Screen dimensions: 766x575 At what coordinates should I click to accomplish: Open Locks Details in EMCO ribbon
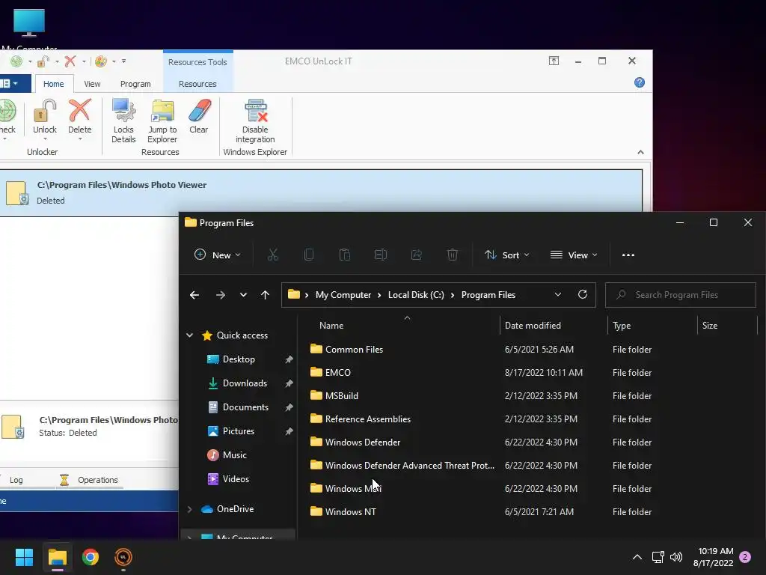click(123, 121)
